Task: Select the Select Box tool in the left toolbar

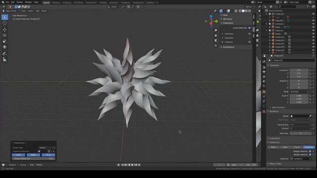Action: (x=4, y=17)
